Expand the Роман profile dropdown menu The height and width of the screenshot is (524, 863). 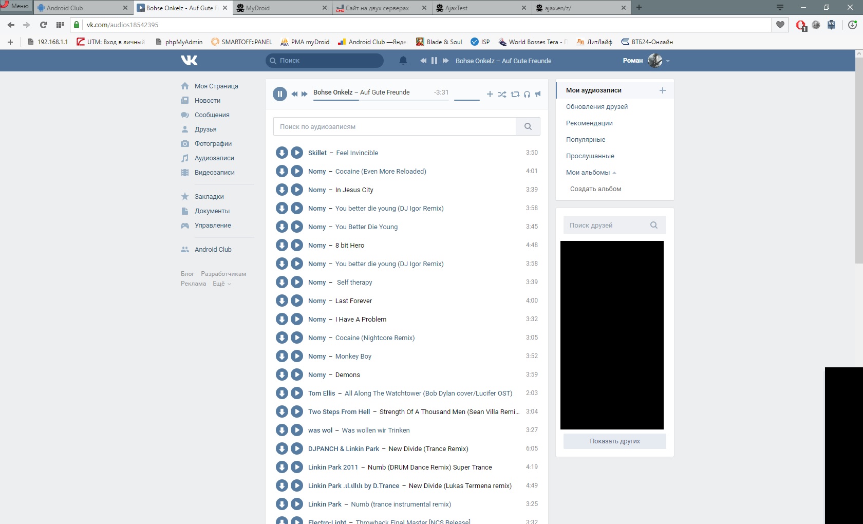point(667,61)
